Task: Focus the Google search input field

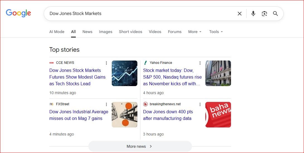Action: 139,14
